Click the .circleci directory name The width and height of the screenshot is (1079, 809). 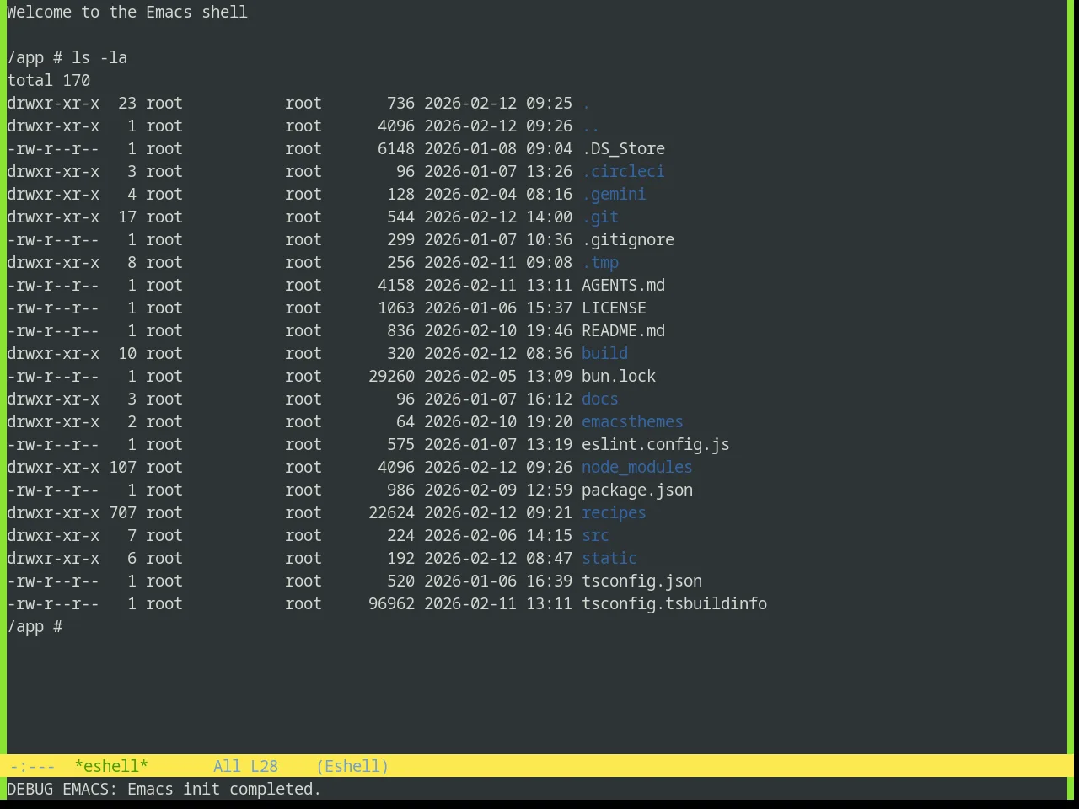pos(623,172)
